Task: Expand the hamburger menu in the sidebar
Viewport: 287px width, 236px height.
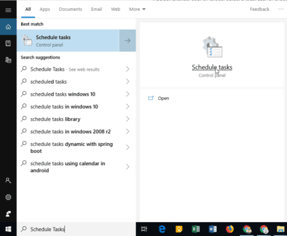Action: click(x=8, y=10)
